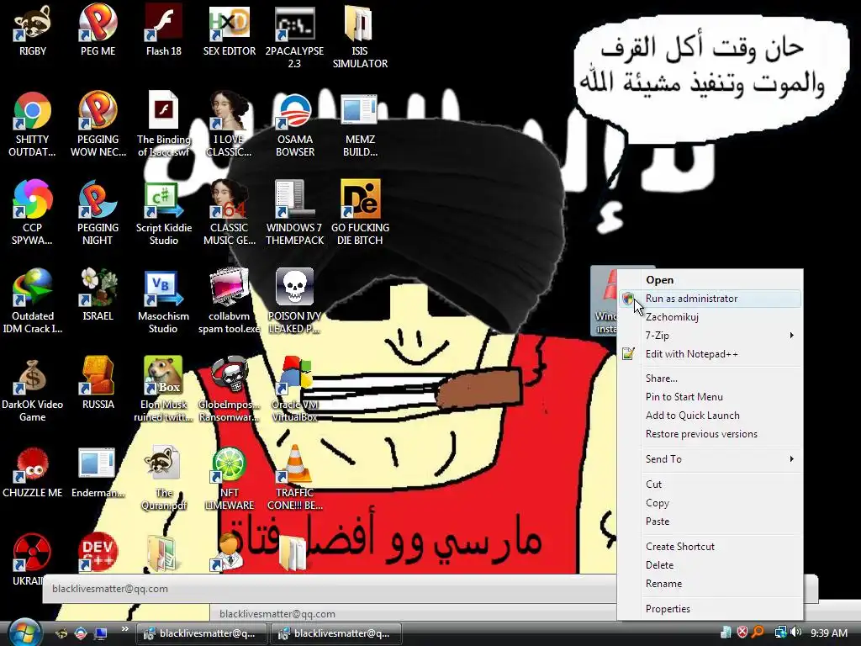Expand the 7-Zip submenu
The width and height of the screenshot is (861, 646).
pyautogui.click(x=710, y=336)
